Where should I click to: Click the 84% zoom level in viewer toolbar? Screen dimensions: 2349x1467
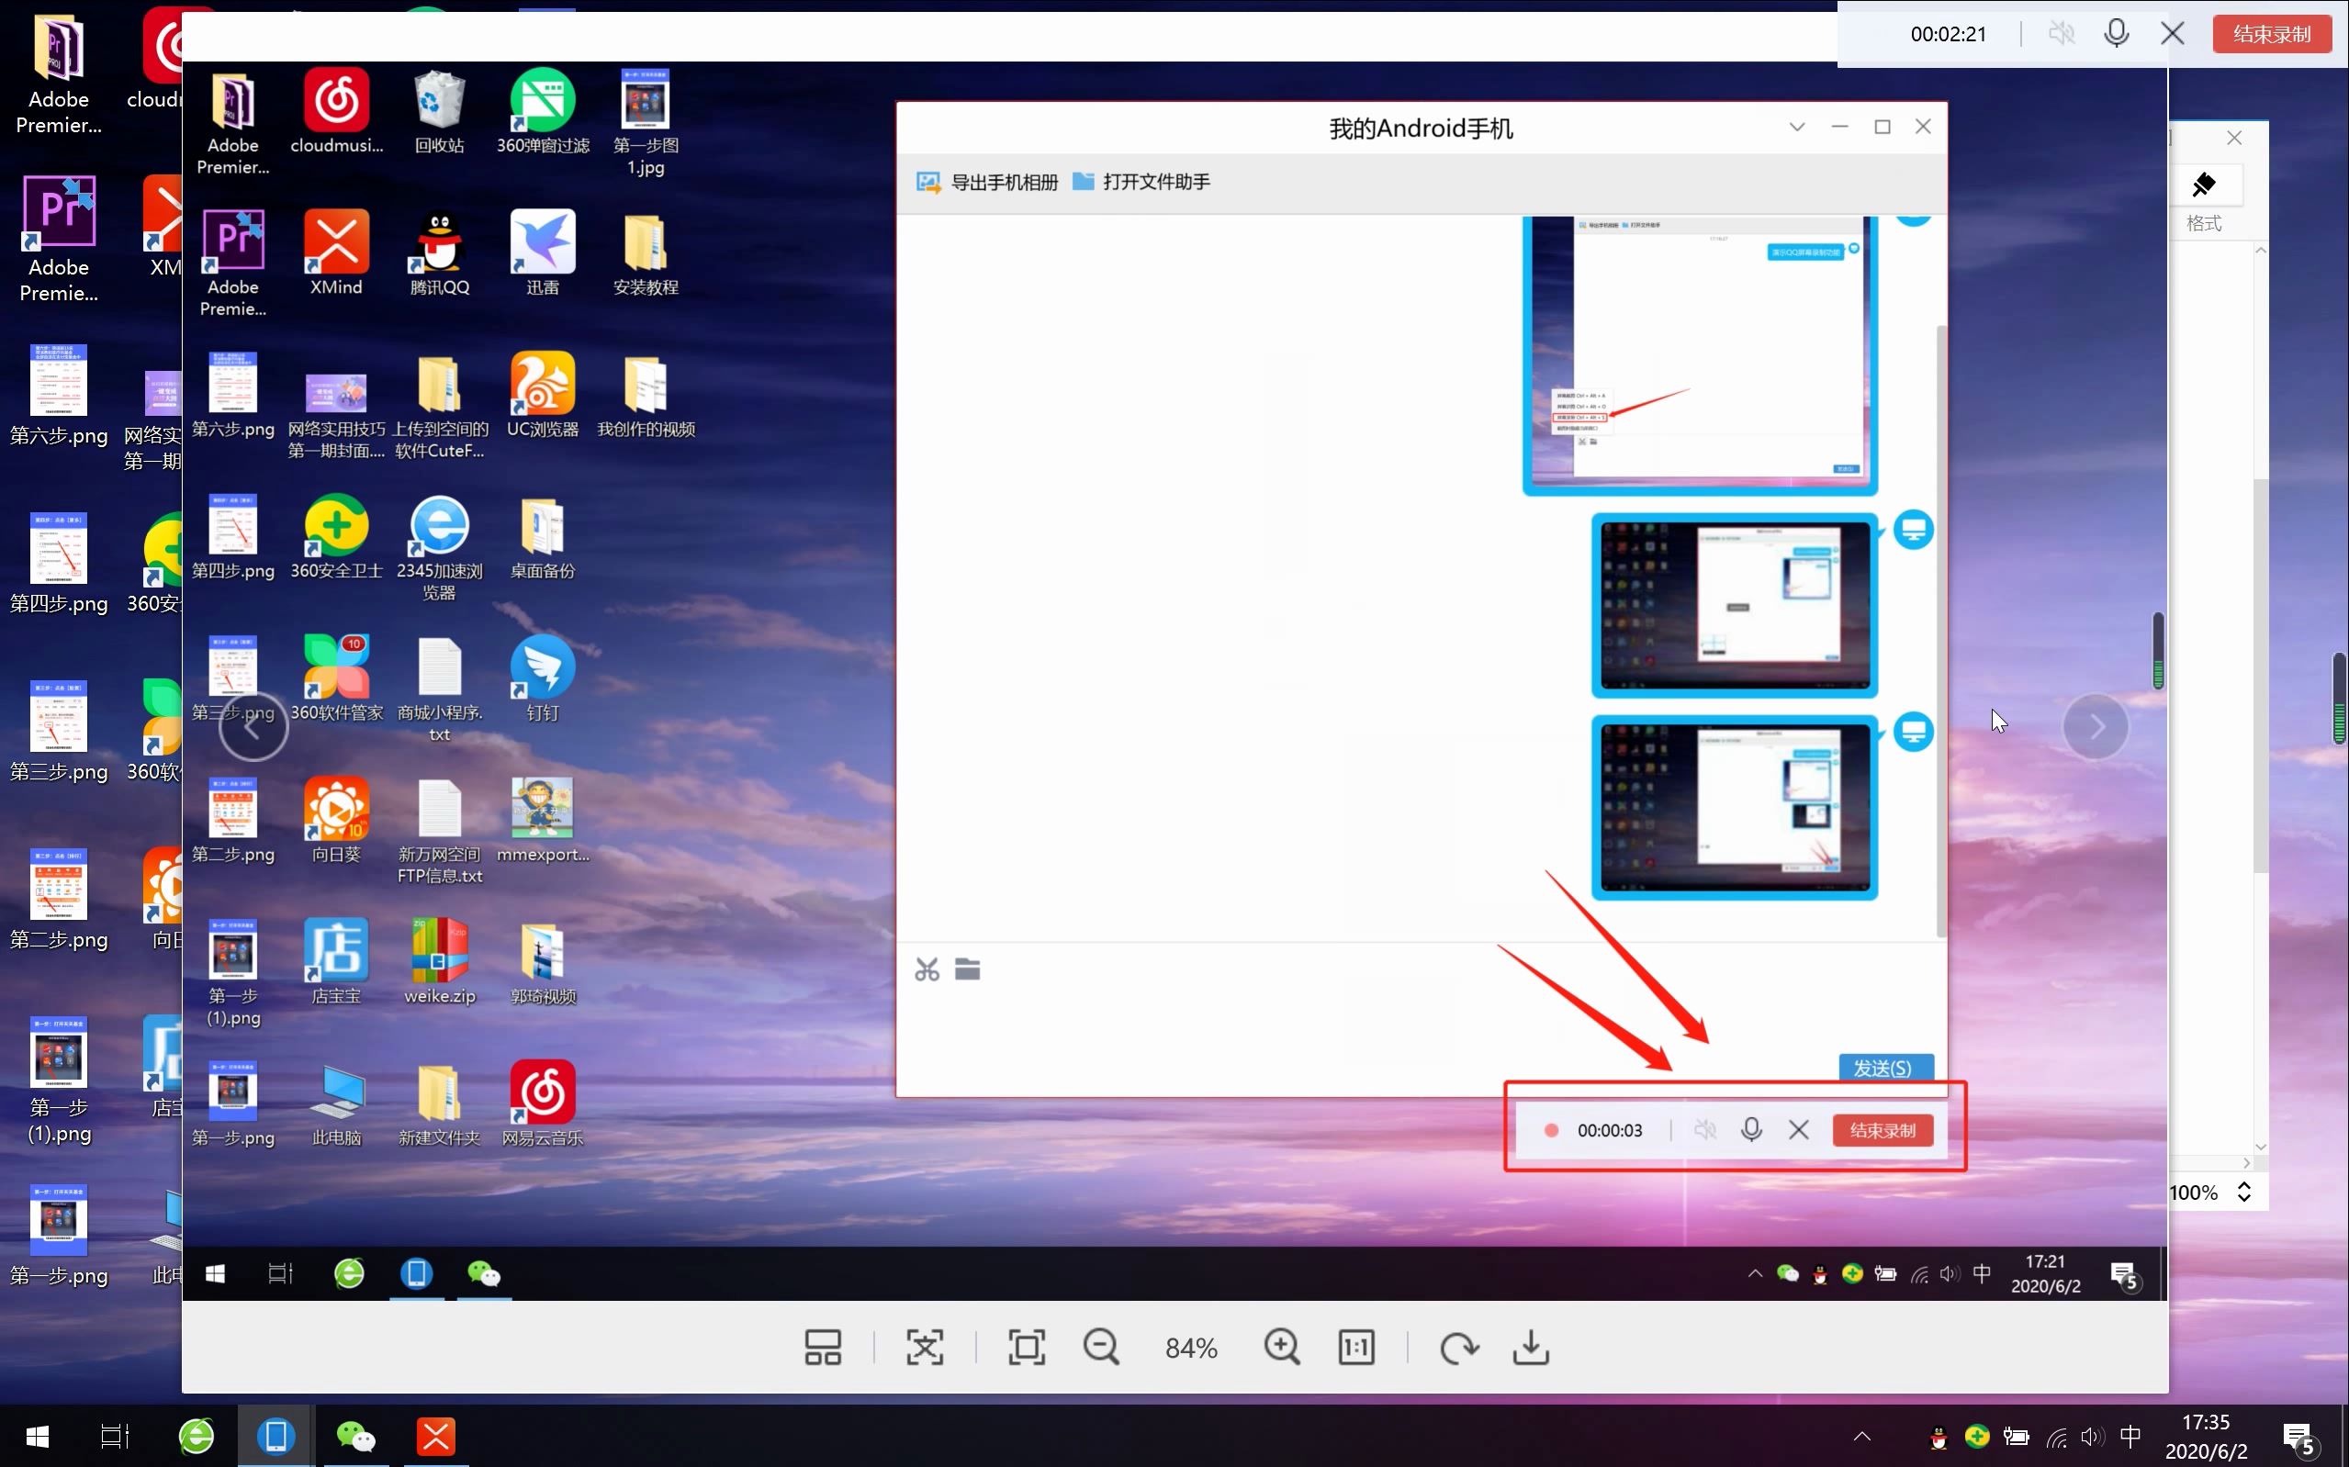pos(1191,1348)
